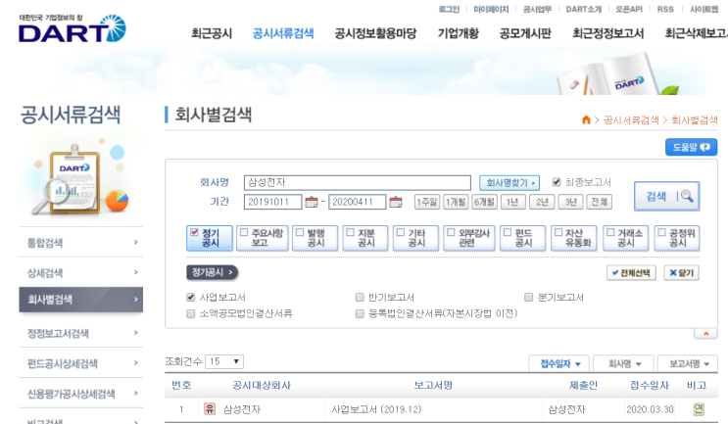This screenshot has width=728, height=424.
Task: Click the orange home breadcrumb icon
Action: click(586, 119)
